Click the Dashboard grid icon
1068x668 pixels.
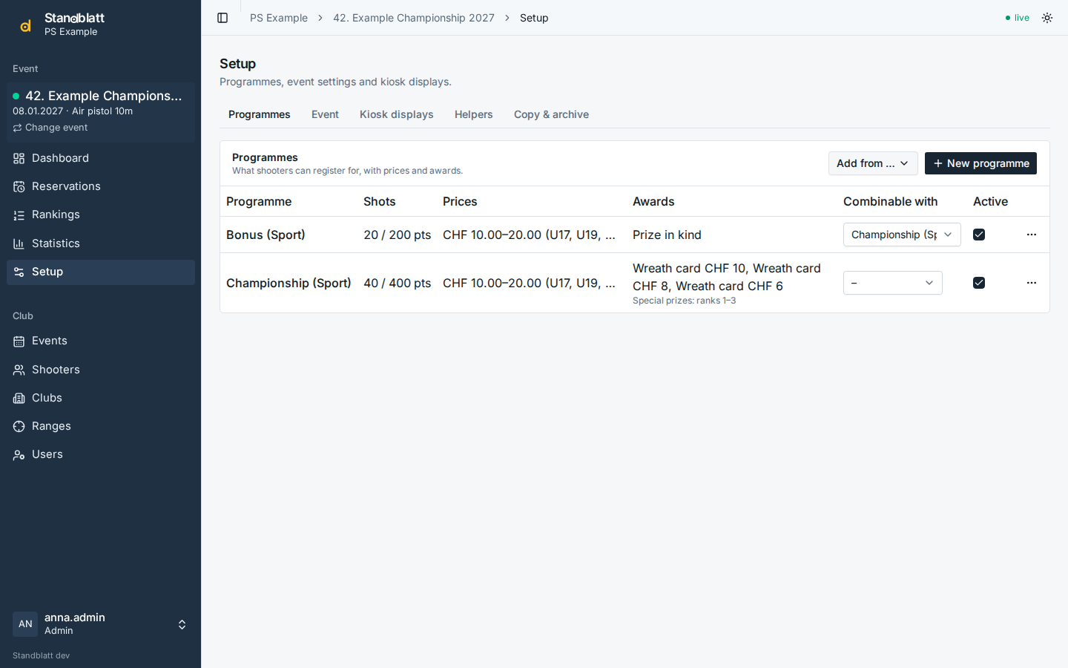pos(19,158)
